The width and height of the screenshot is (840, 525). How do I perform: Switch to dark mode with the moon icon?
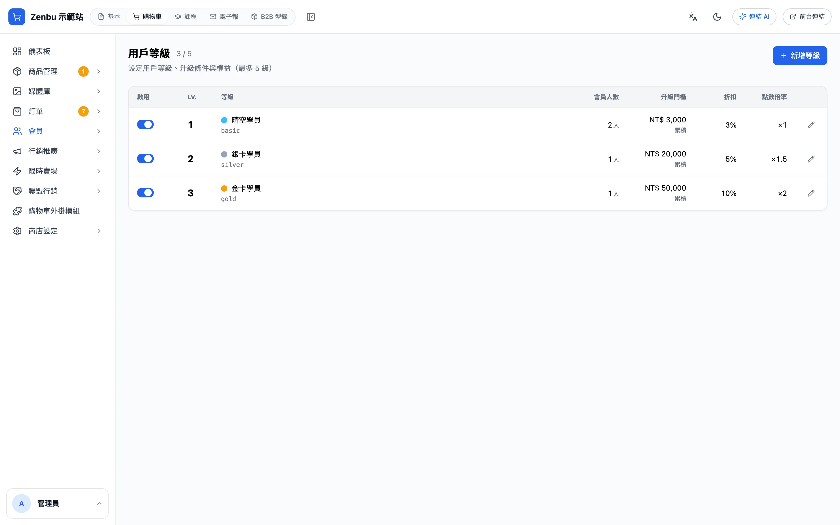[717, 17]
